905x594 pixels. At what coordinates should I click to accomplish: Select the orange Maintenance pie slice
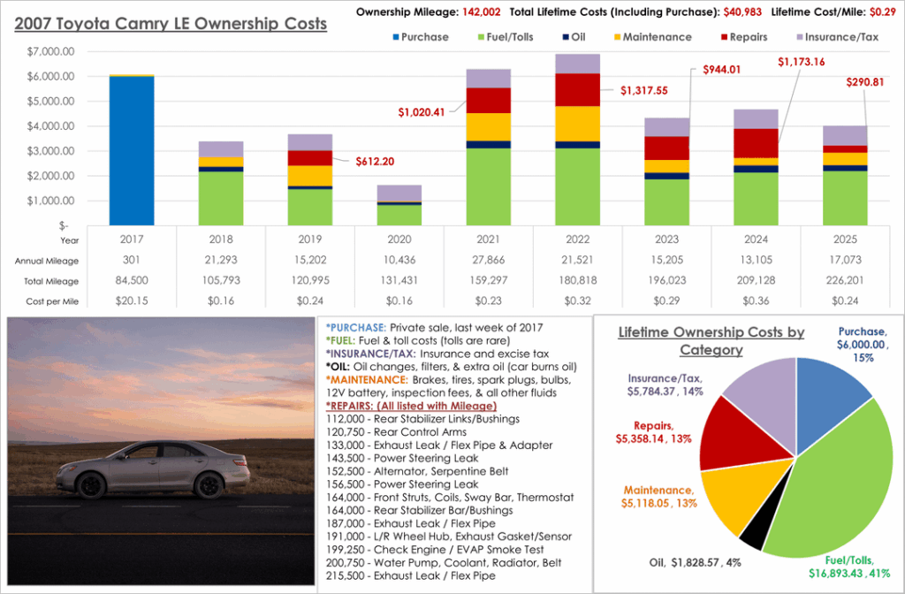[x=742, y=491]
